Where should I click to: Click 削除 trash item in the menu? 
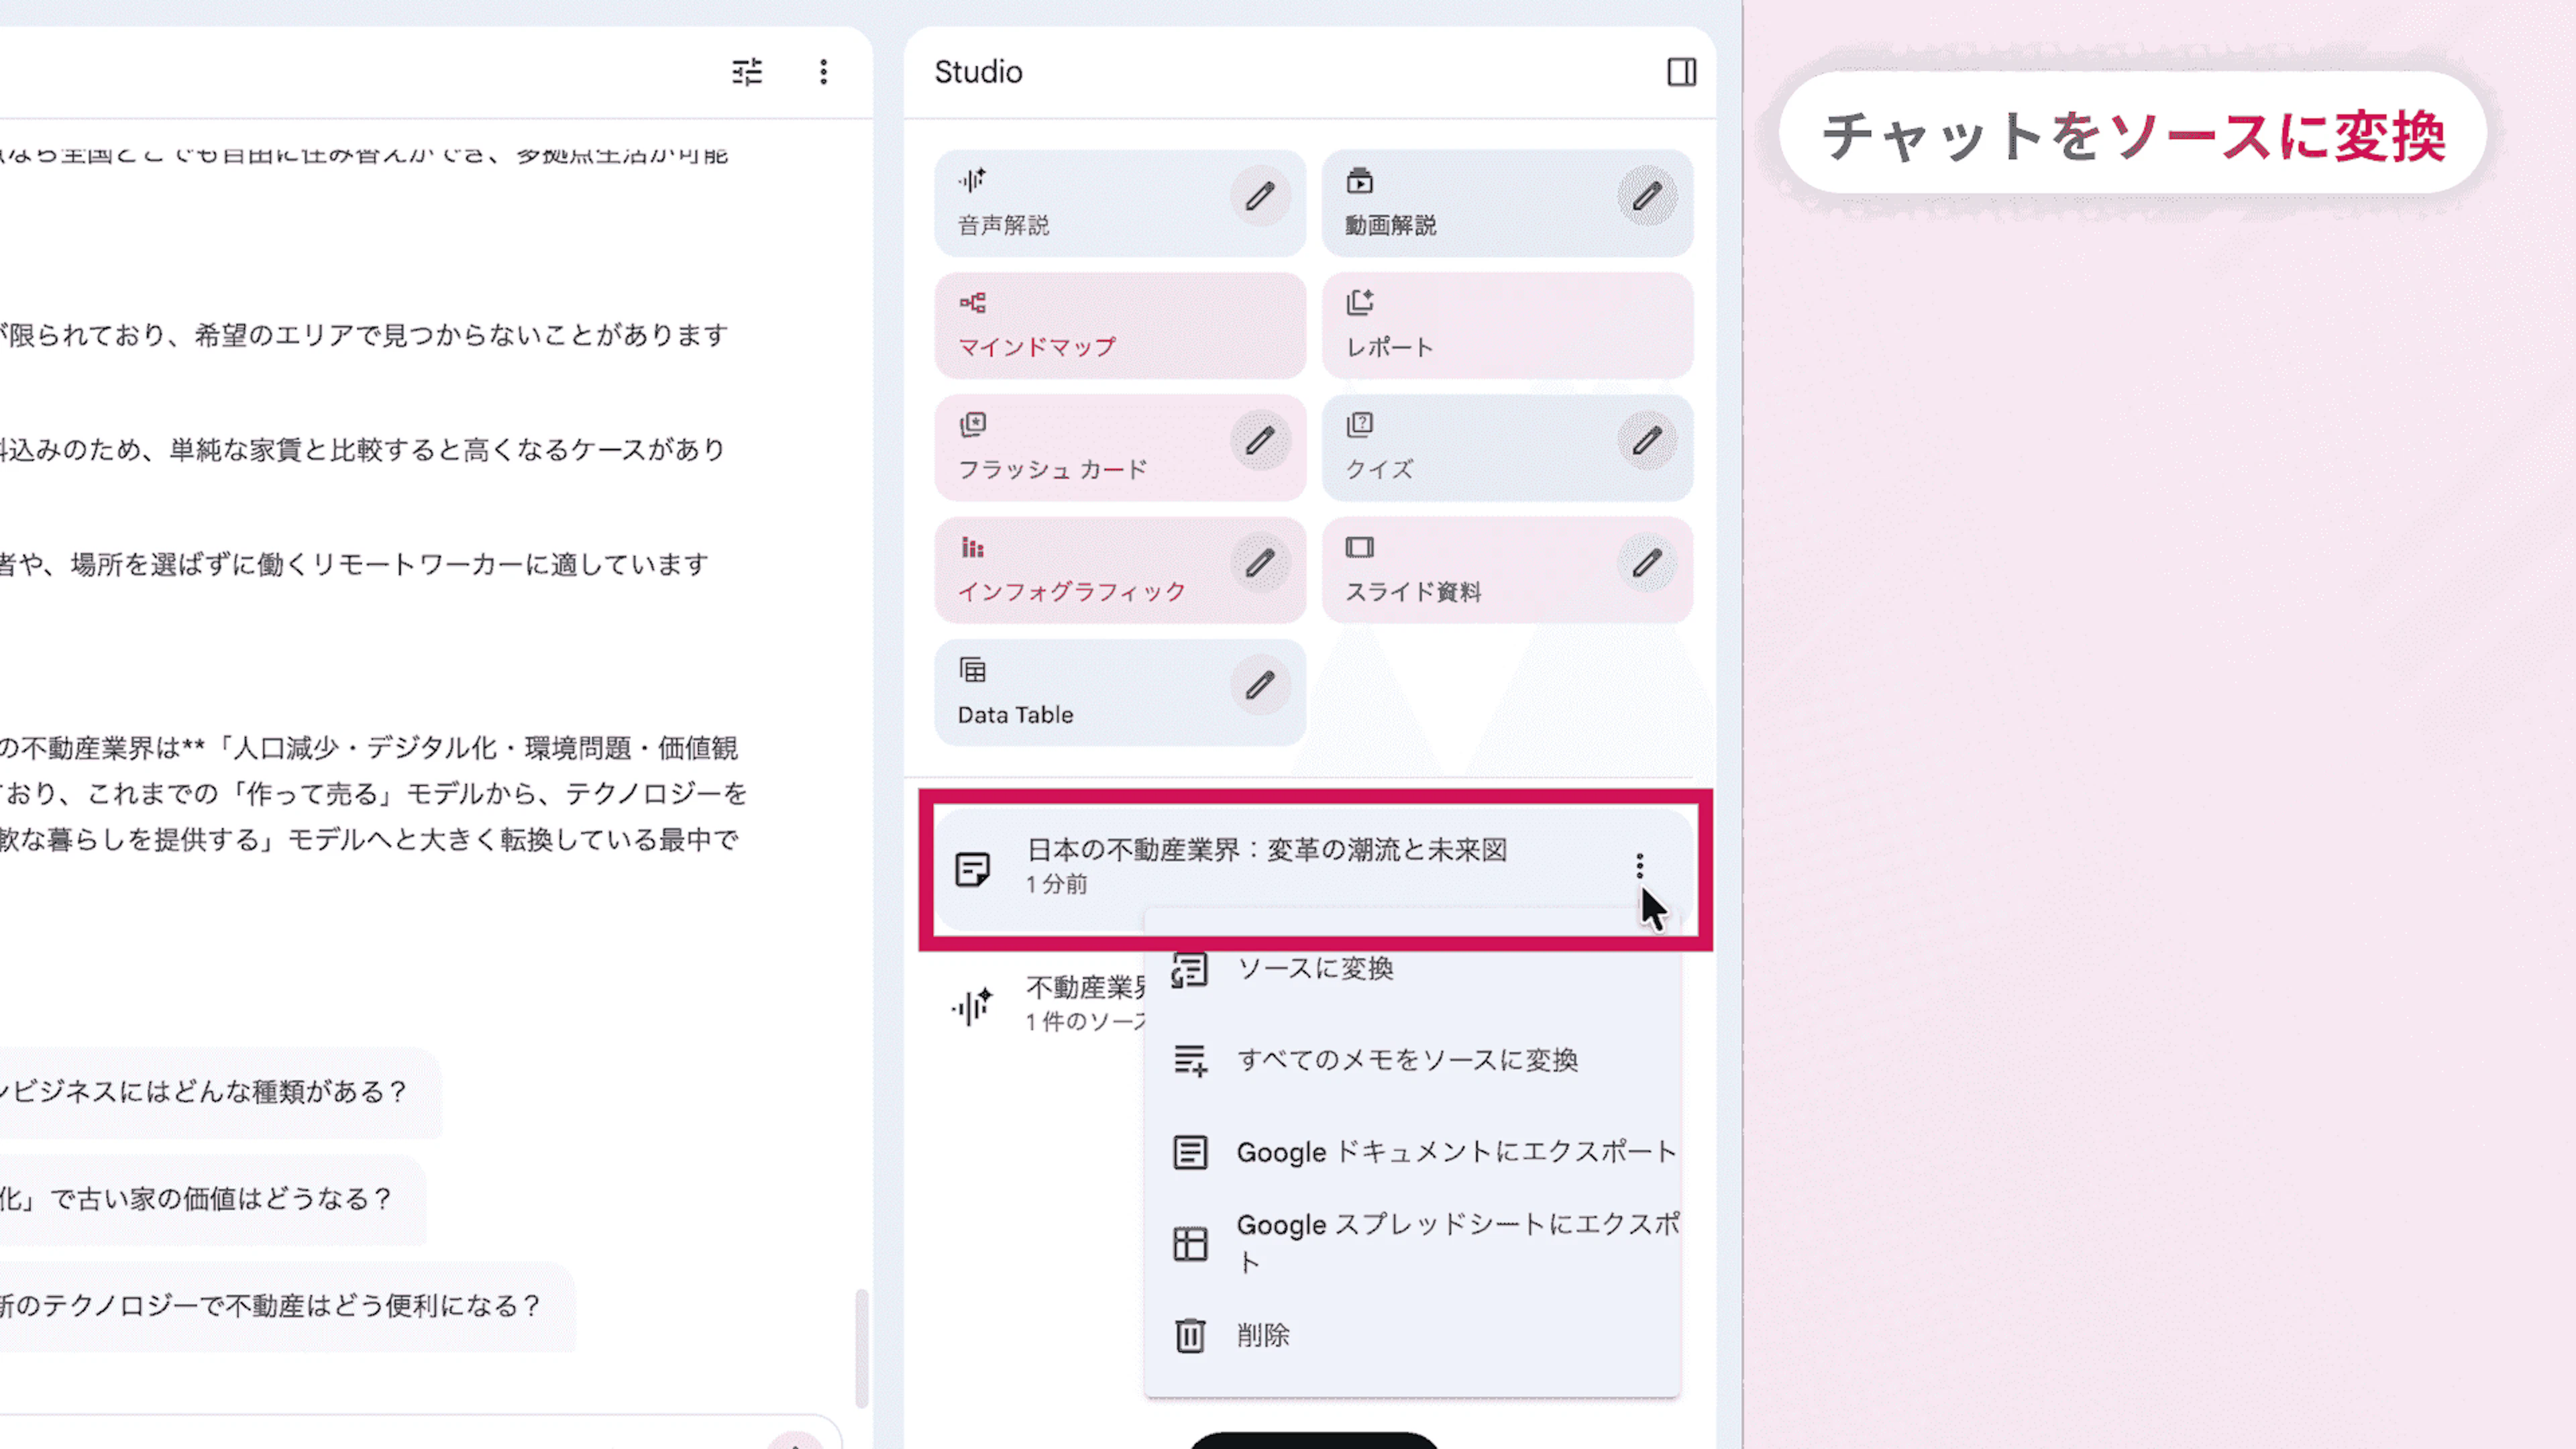pos(1262,1335)
